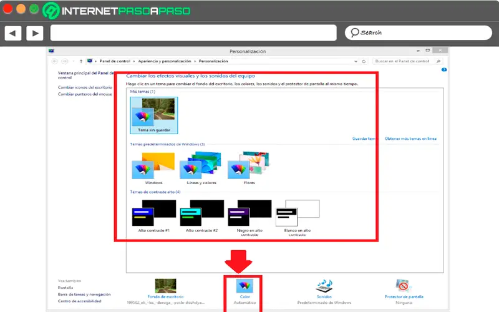This screenshot has height=312, width=499.
Task: Click the up arrow navigation icon
Action: coord(81,61)
